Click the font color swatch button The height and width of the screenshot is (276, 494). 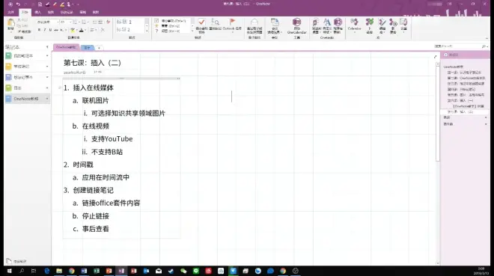[x=82, y=30]
